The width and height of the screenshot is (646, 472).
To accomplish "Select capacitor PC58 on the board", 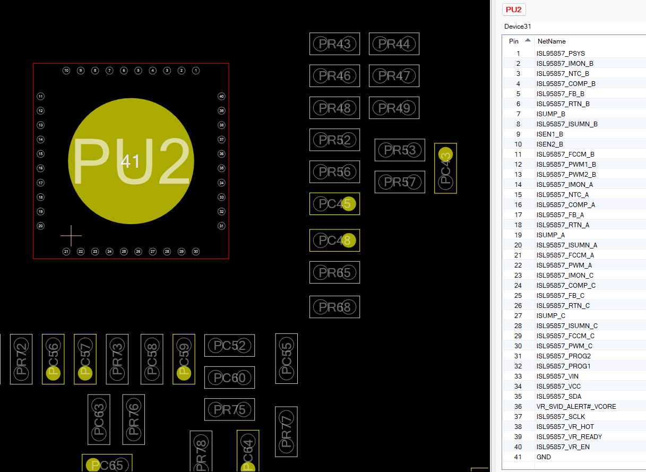I will pyautogui.click(x=152, y=359).
